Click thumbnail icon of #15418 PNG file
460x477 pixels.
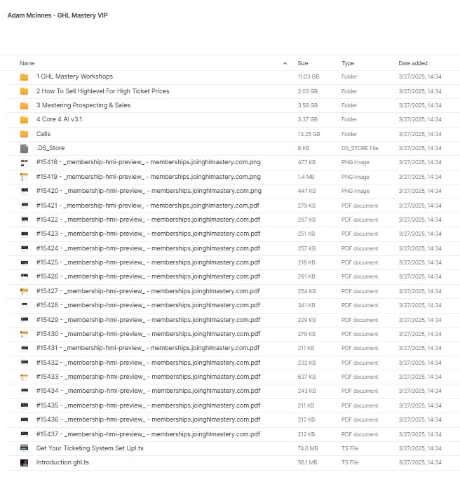[24, 163]
